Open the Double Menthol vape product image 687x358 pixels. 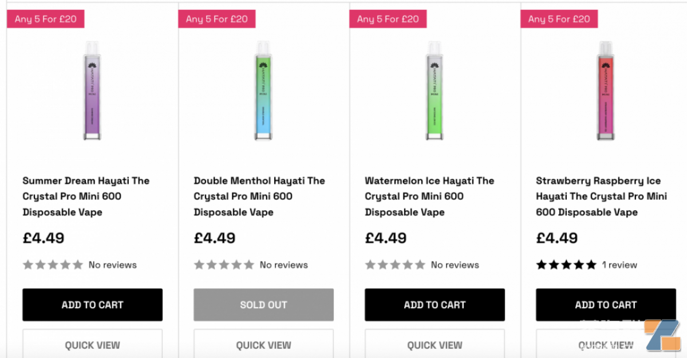coord(263,91)
